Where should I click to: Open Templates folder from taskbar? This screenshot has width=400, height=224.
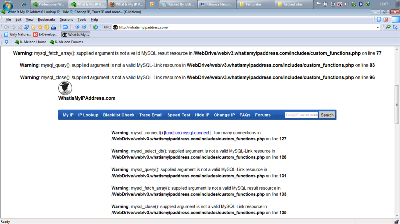coord(256,4)
